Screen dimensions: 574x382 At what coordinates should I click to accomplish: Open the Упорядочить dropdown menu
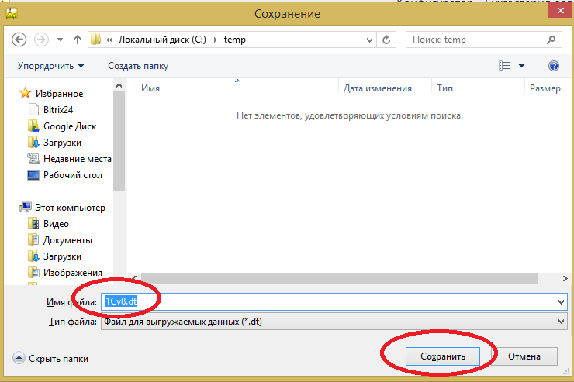point(51,67)
